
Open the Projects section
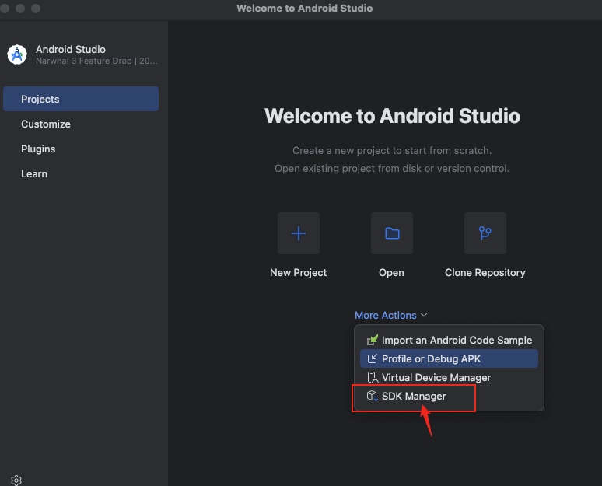coord(81,99)
